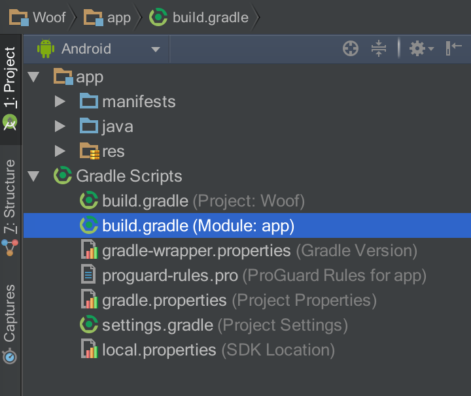Click the Scroll from Source target icon

pyautogui.click(x=351, y=48)
